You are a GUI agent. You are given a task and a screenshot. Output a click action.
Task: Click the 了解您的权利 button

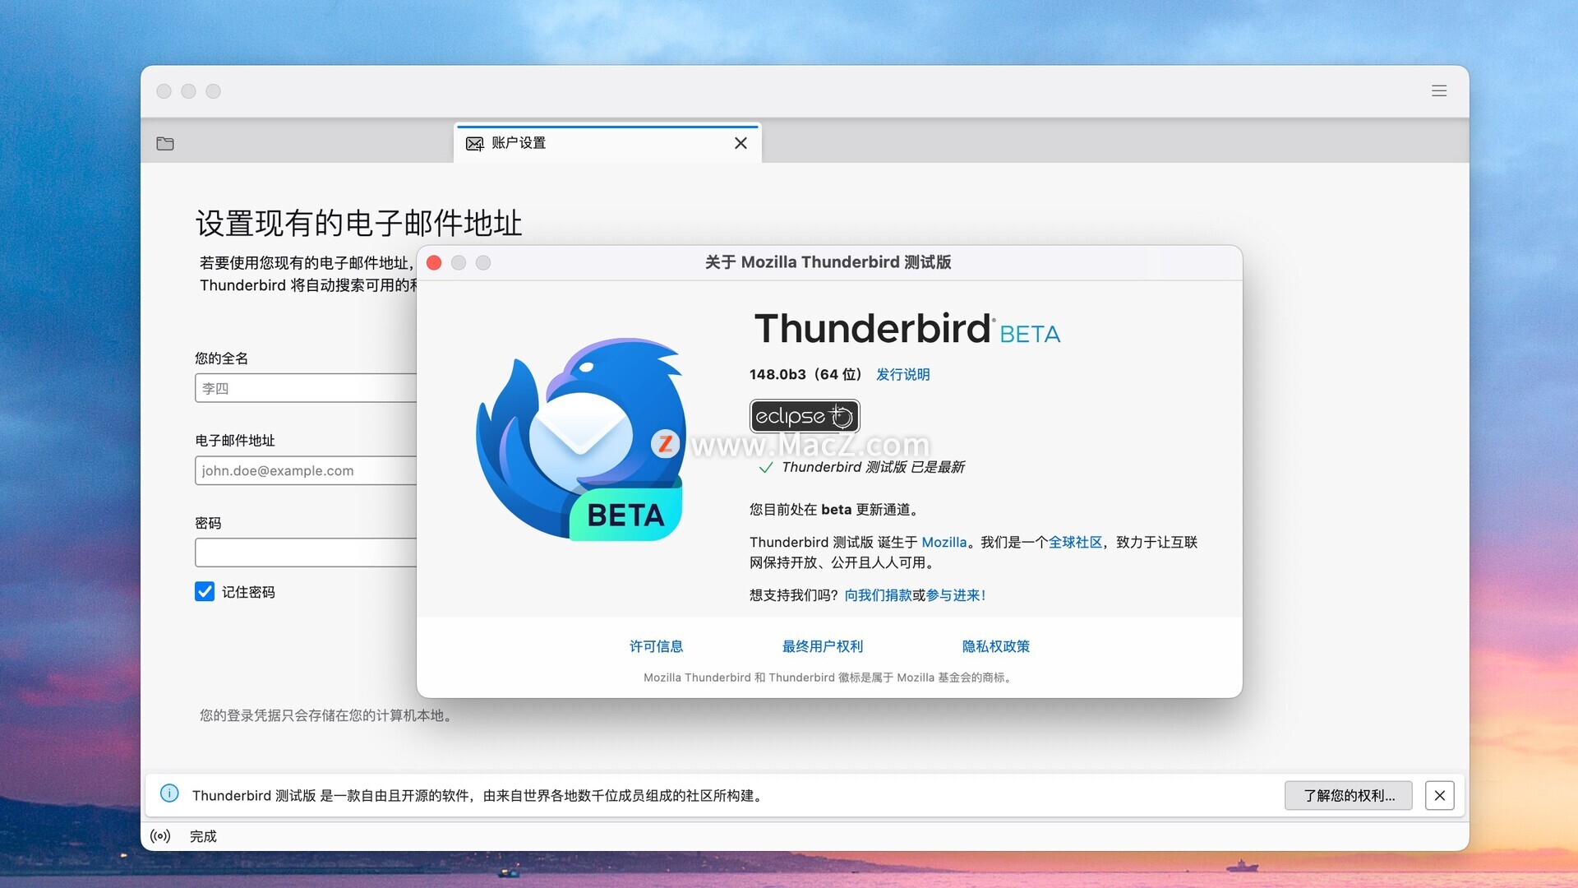coord(1348,795)
